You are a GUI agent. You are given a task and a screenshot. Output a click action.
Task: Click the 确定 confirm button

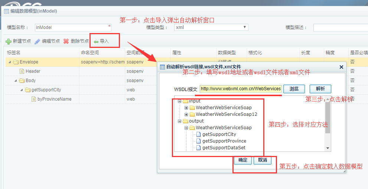[243, 160]
